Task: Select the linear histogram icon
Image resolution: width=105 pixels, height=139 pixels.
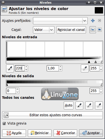Action: [93, 30]
